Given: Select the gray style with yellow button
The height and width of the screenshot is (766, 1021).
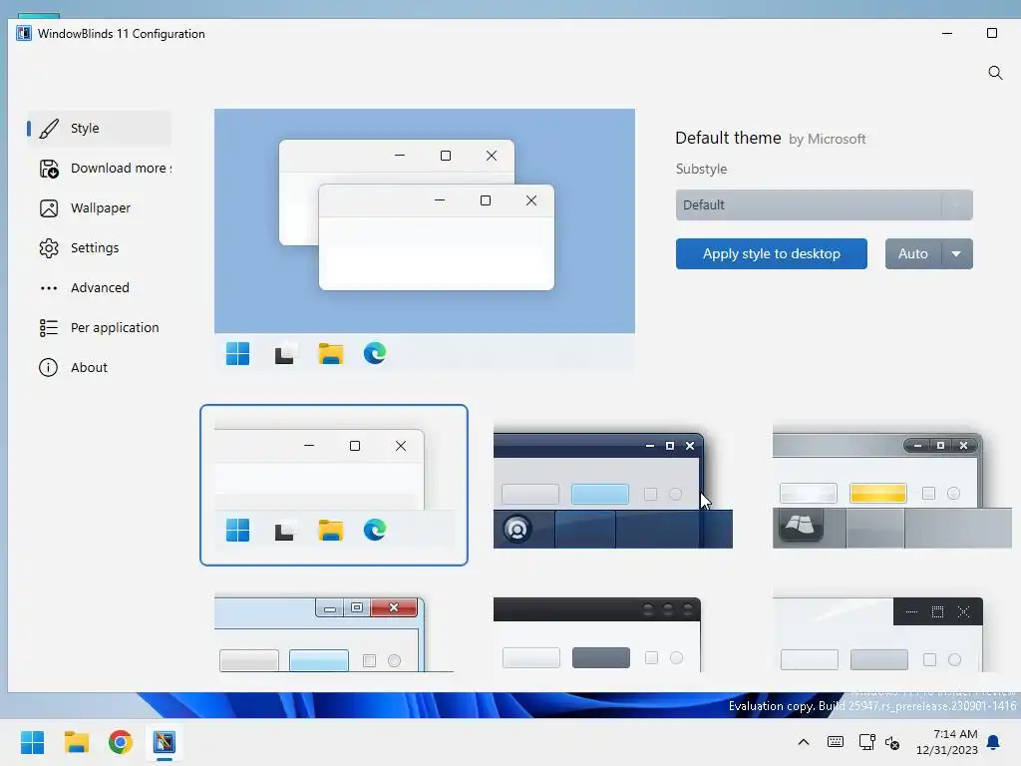Looking at the screenshot, I should [892, 487].
